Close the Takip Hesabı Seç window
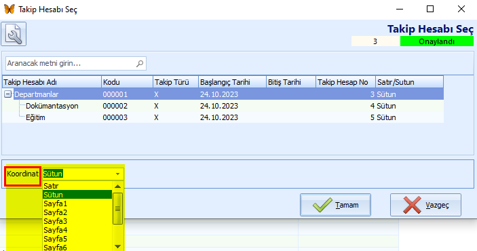The height and width of the screenshot is (251, 477). [x=461, y=9]
